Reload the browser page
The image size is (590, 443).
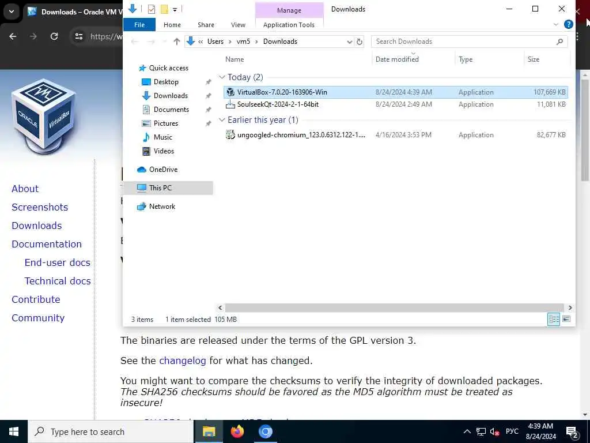point(54,36)
